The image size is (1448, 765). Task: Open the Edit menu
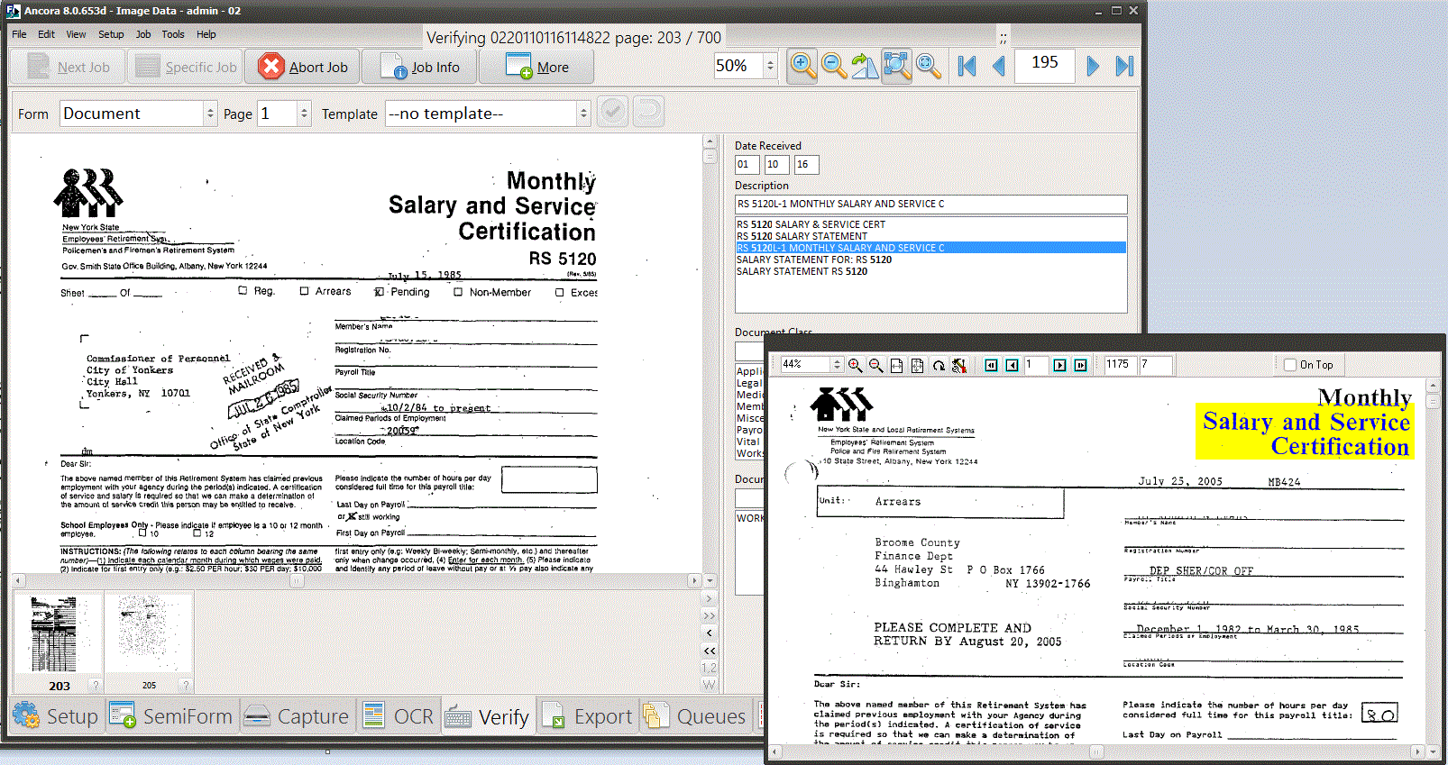tap(46, 34)
